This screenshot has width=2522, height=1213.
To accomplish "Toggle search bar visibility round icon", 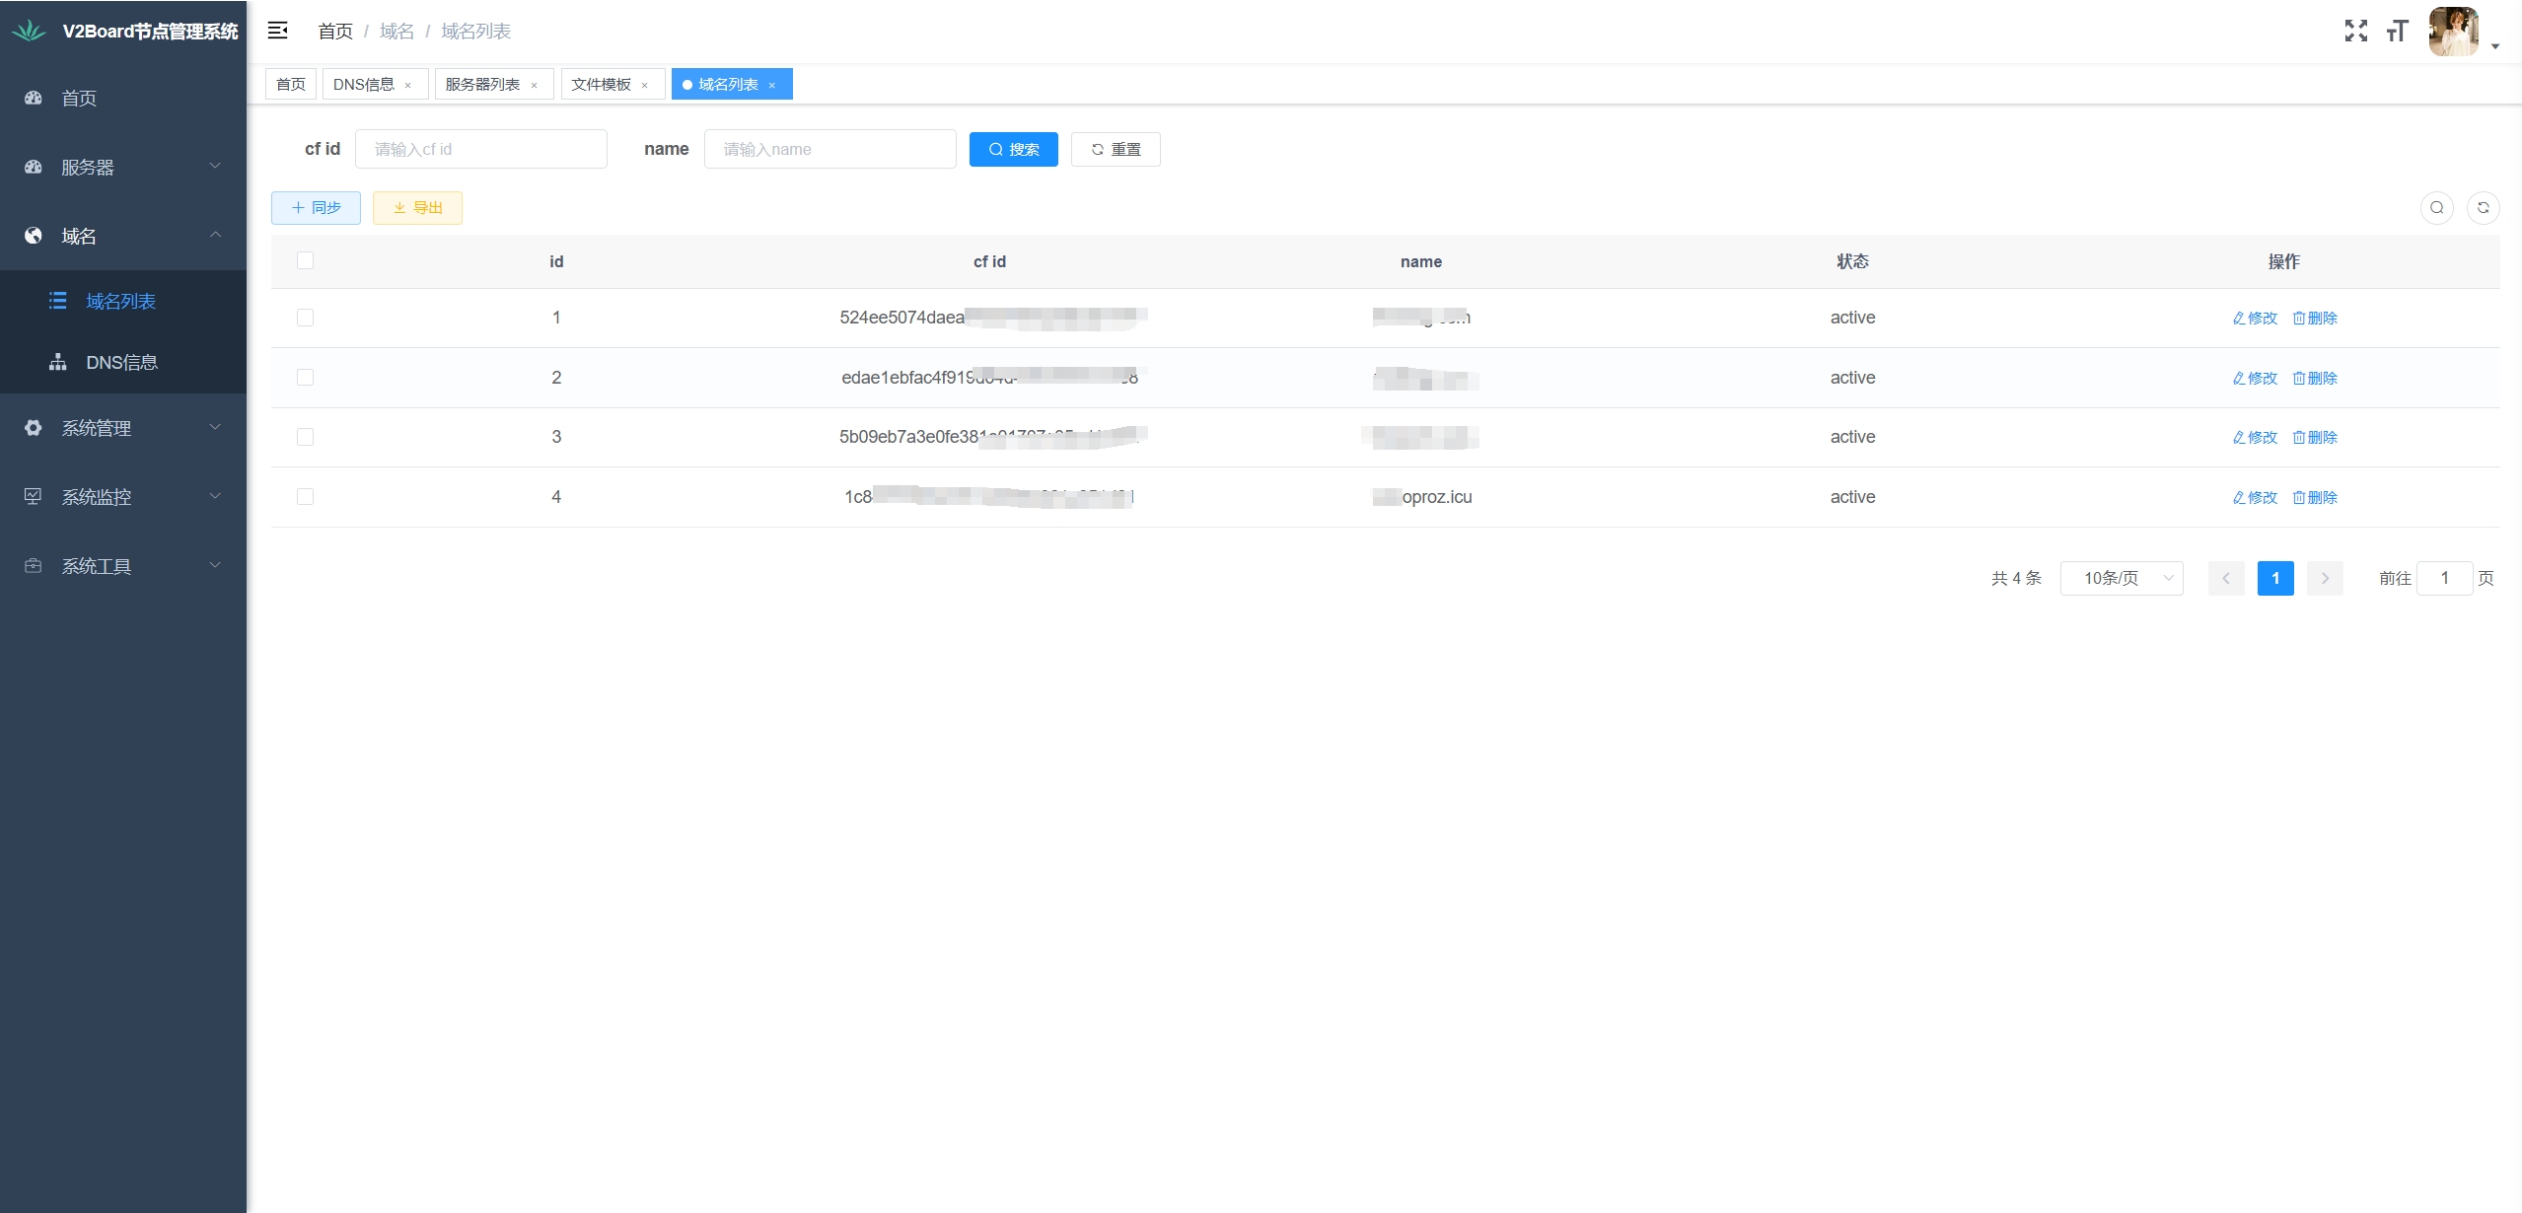I will [2436, 207].
